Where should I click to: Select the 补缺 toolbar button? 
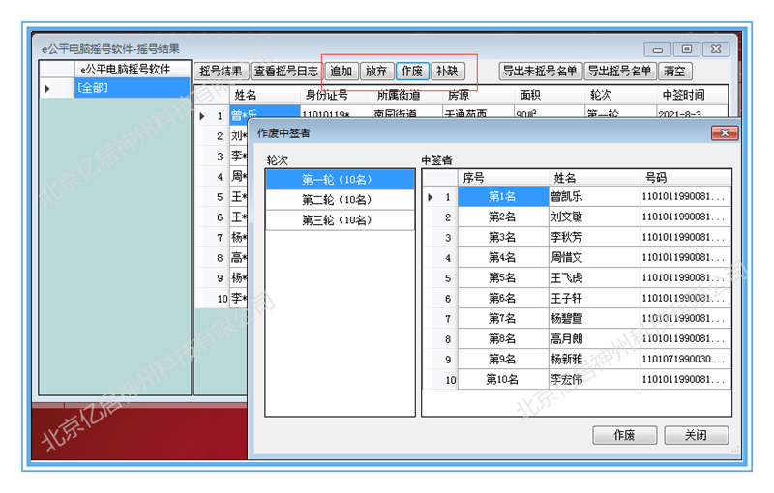point(446,71)
